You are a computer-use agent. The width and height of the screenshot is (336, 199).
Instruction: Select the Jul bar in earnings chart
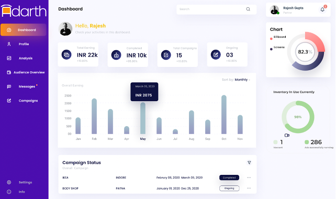click(x=175, y=131)
